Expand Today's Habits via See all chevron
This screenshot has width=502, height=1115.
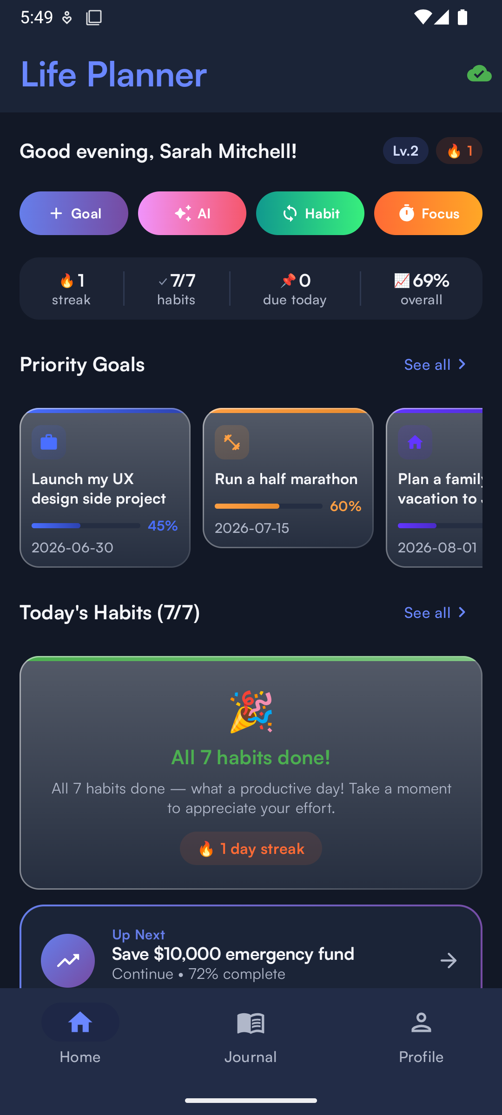pos(435,612)
